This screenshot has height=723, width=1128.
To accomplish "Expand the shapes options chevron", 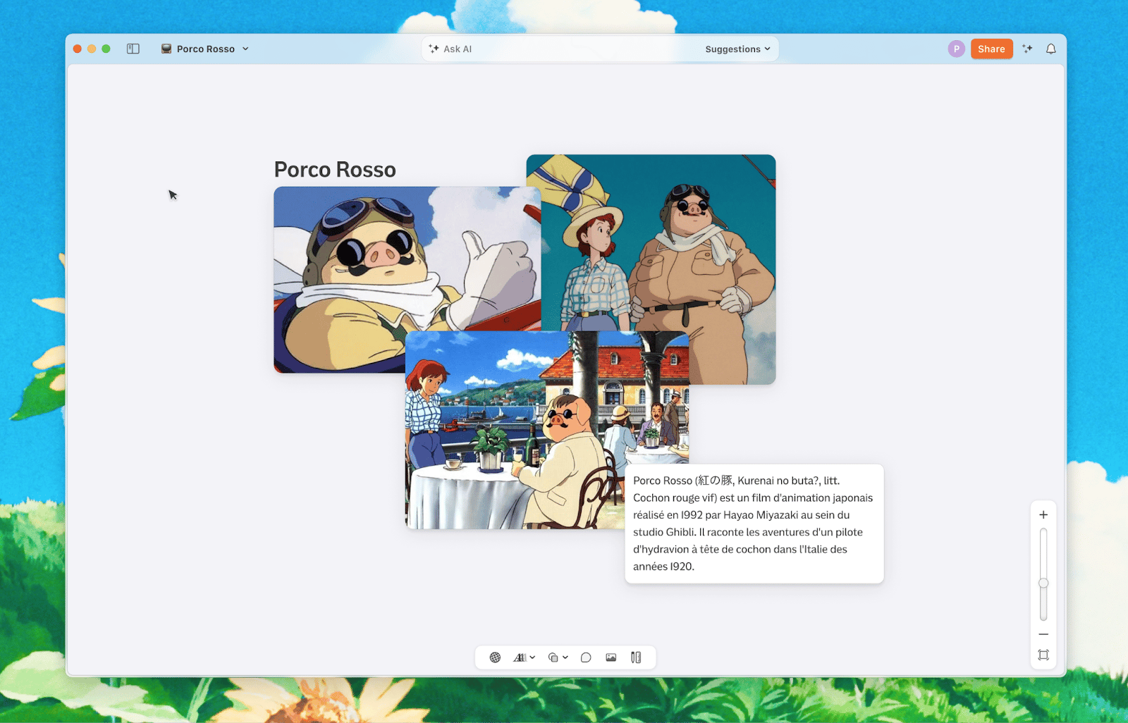I will tap(565, 657).
